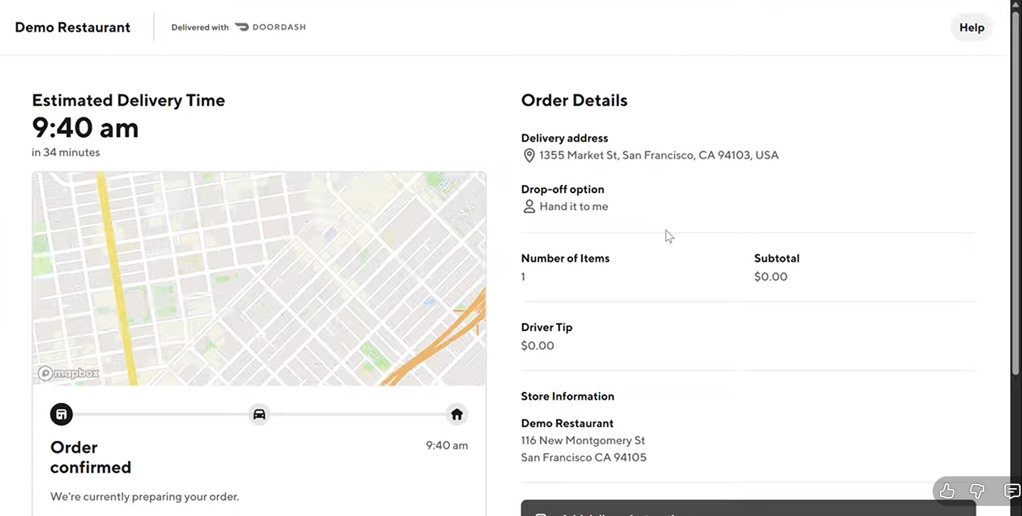Open the Help button
Image resolution: width=1022 pixels, height=516 pixels.
click(x=972, y=28)
